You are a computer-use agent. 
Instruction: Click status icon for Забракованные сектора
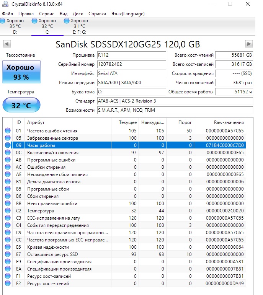click(x=8, y=138)
